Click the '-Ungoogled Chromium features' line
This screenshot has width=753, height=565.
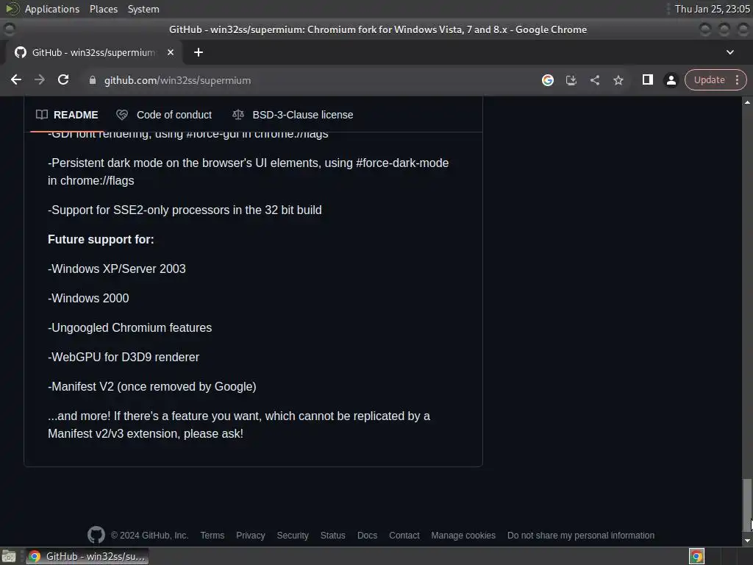(x=129, y=327)
